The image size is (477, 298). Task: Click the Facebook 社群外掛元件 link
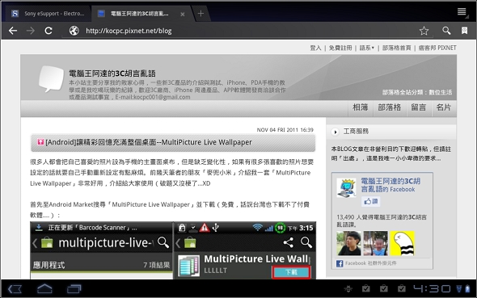pyautogui.click(x=370, y=263)
